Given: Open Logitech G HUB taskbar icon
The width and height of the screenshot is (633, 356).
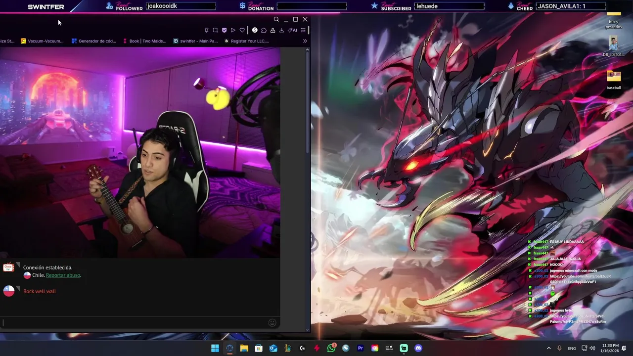Looking at the screenshot, I should tap(302, 348).
